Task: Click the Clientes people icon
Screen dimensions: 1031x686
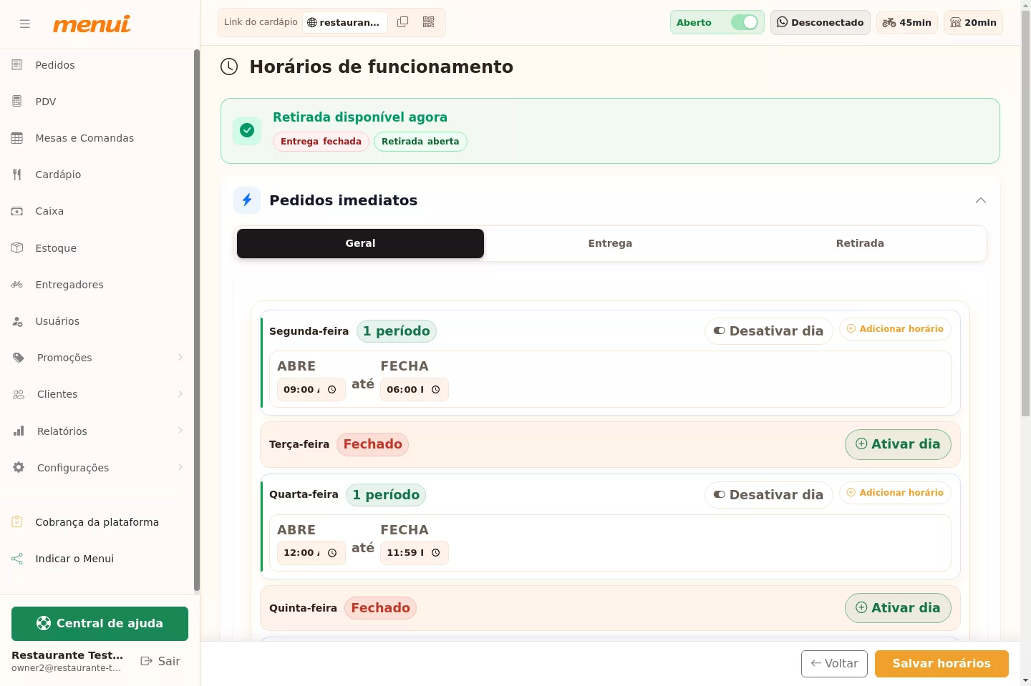Action: [19, 394]
